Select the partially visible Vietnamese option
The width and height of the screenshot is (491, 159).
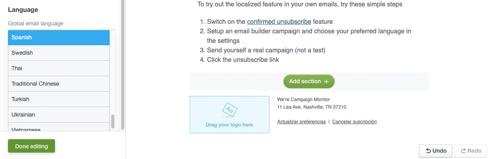pyautogui.click(x=59, y=128)
